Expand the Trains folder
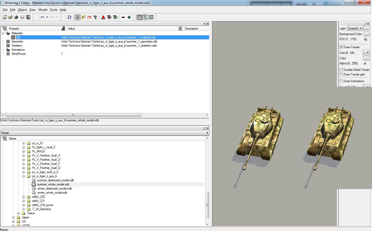Viewport: 372px width, 231px height. [x=18, y=213]
